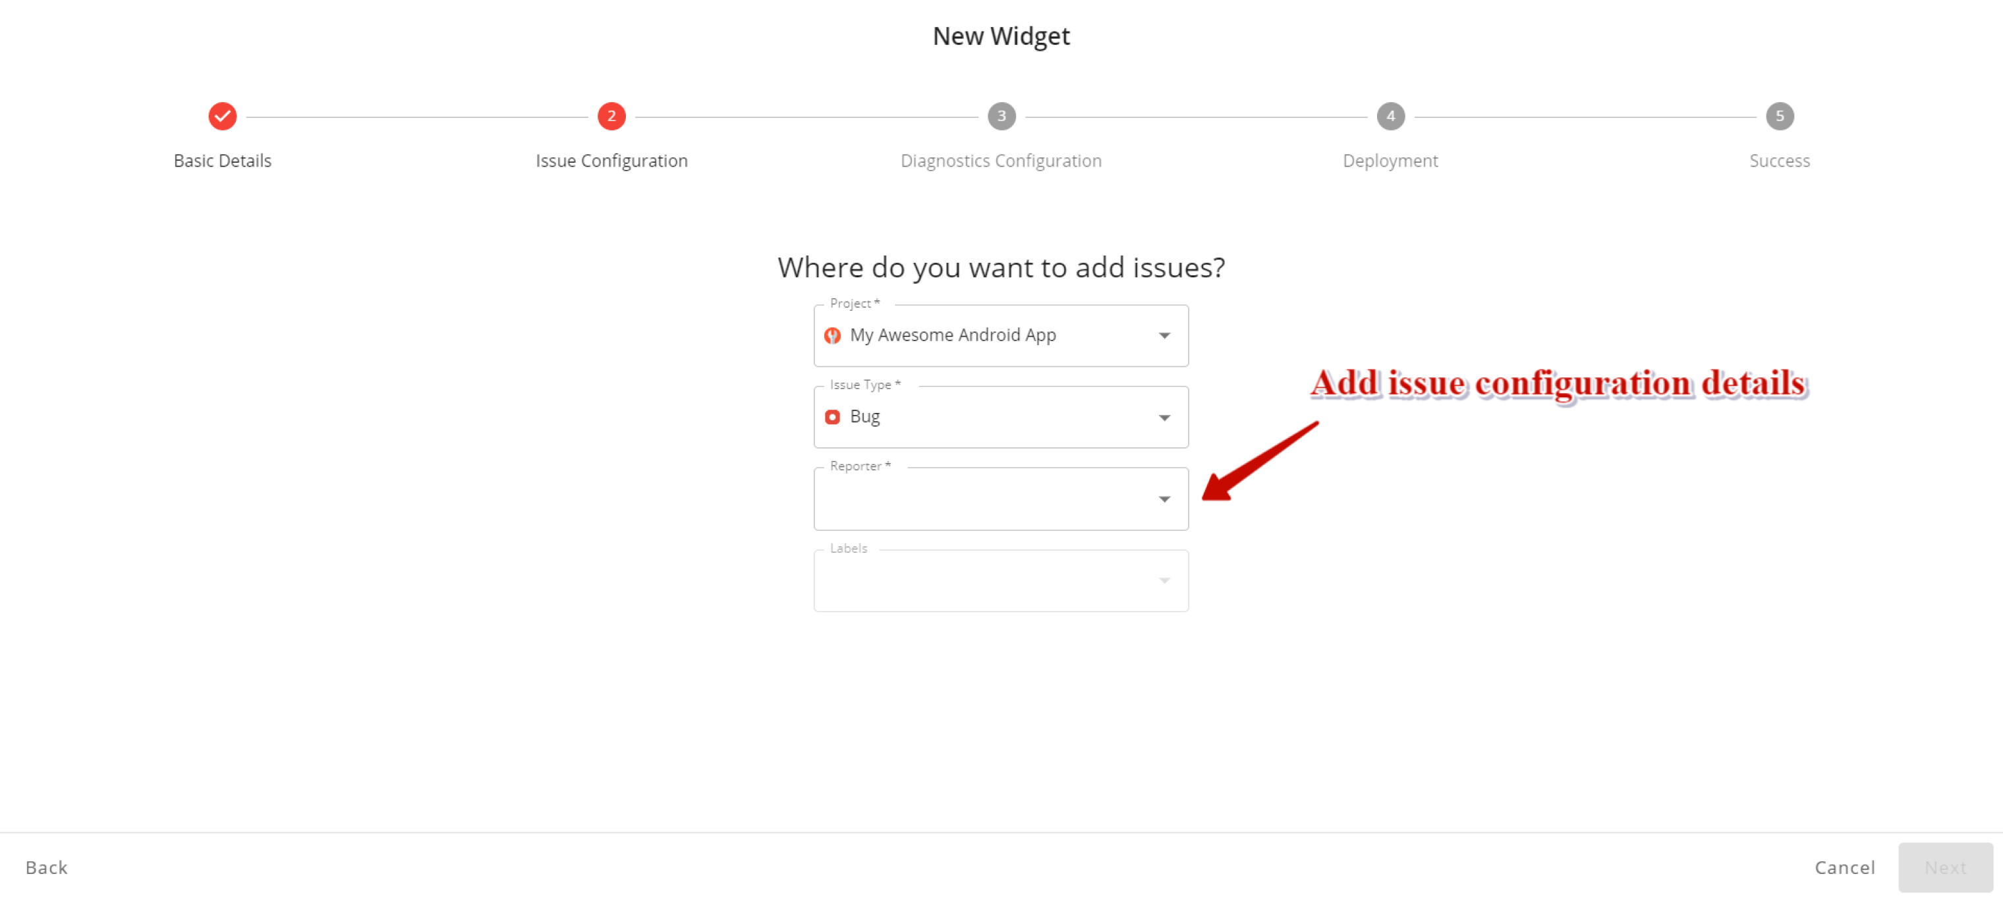
Task: Click the step 5 circle icon
Action: click(x=1779, y=116)
